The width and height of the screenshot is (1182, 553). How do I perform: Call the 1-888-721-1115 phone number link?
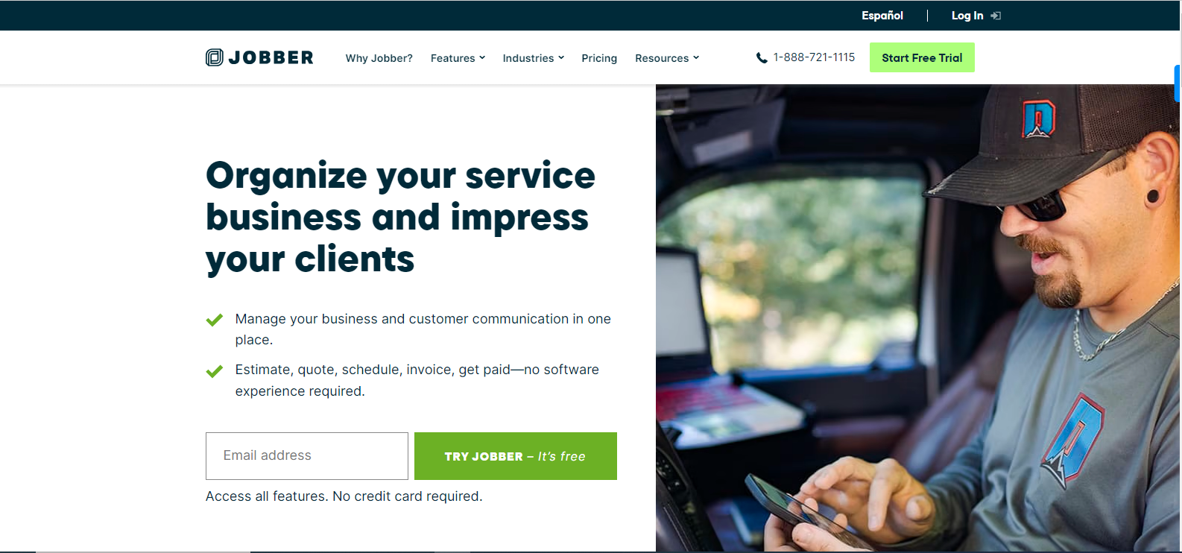[x=814, y=57]
